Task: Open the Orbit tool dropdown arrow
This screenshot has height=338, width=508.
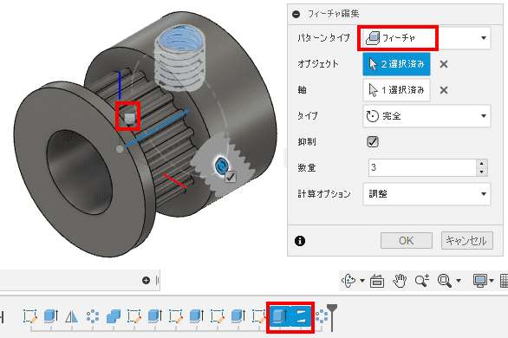Action: tap(362, 281)
